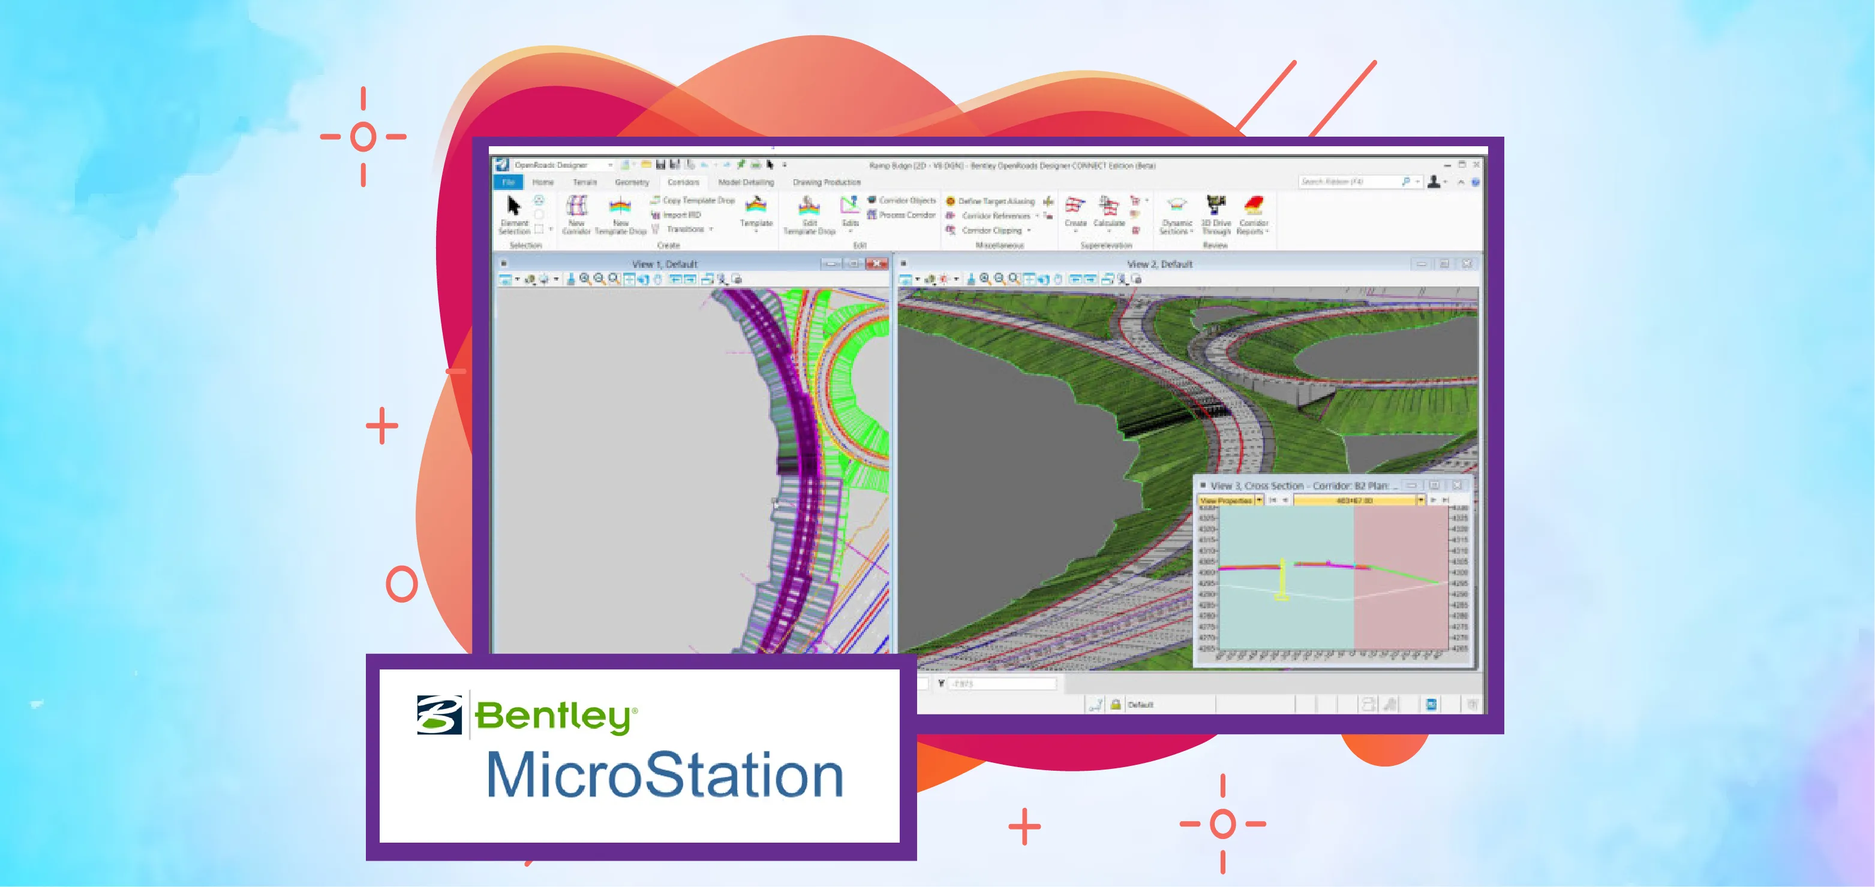Click Copy Template Drop

pos(692,200)
